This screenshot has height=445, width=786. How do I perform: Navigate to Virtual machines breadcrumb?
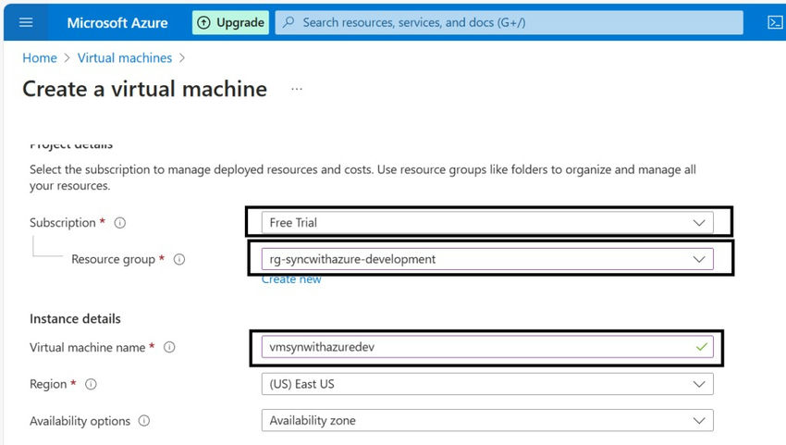[x=125, y=57]
